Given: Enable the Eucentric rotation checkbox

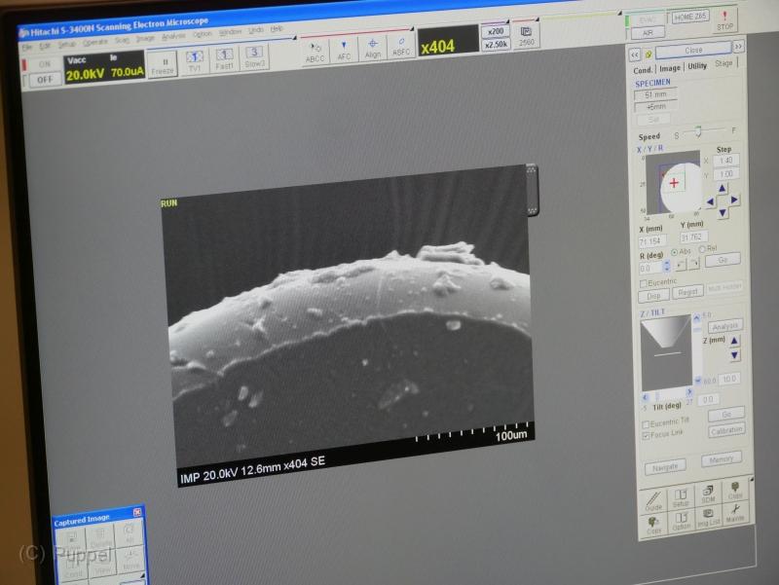Looking at the screenshot, I should (644, 283).
